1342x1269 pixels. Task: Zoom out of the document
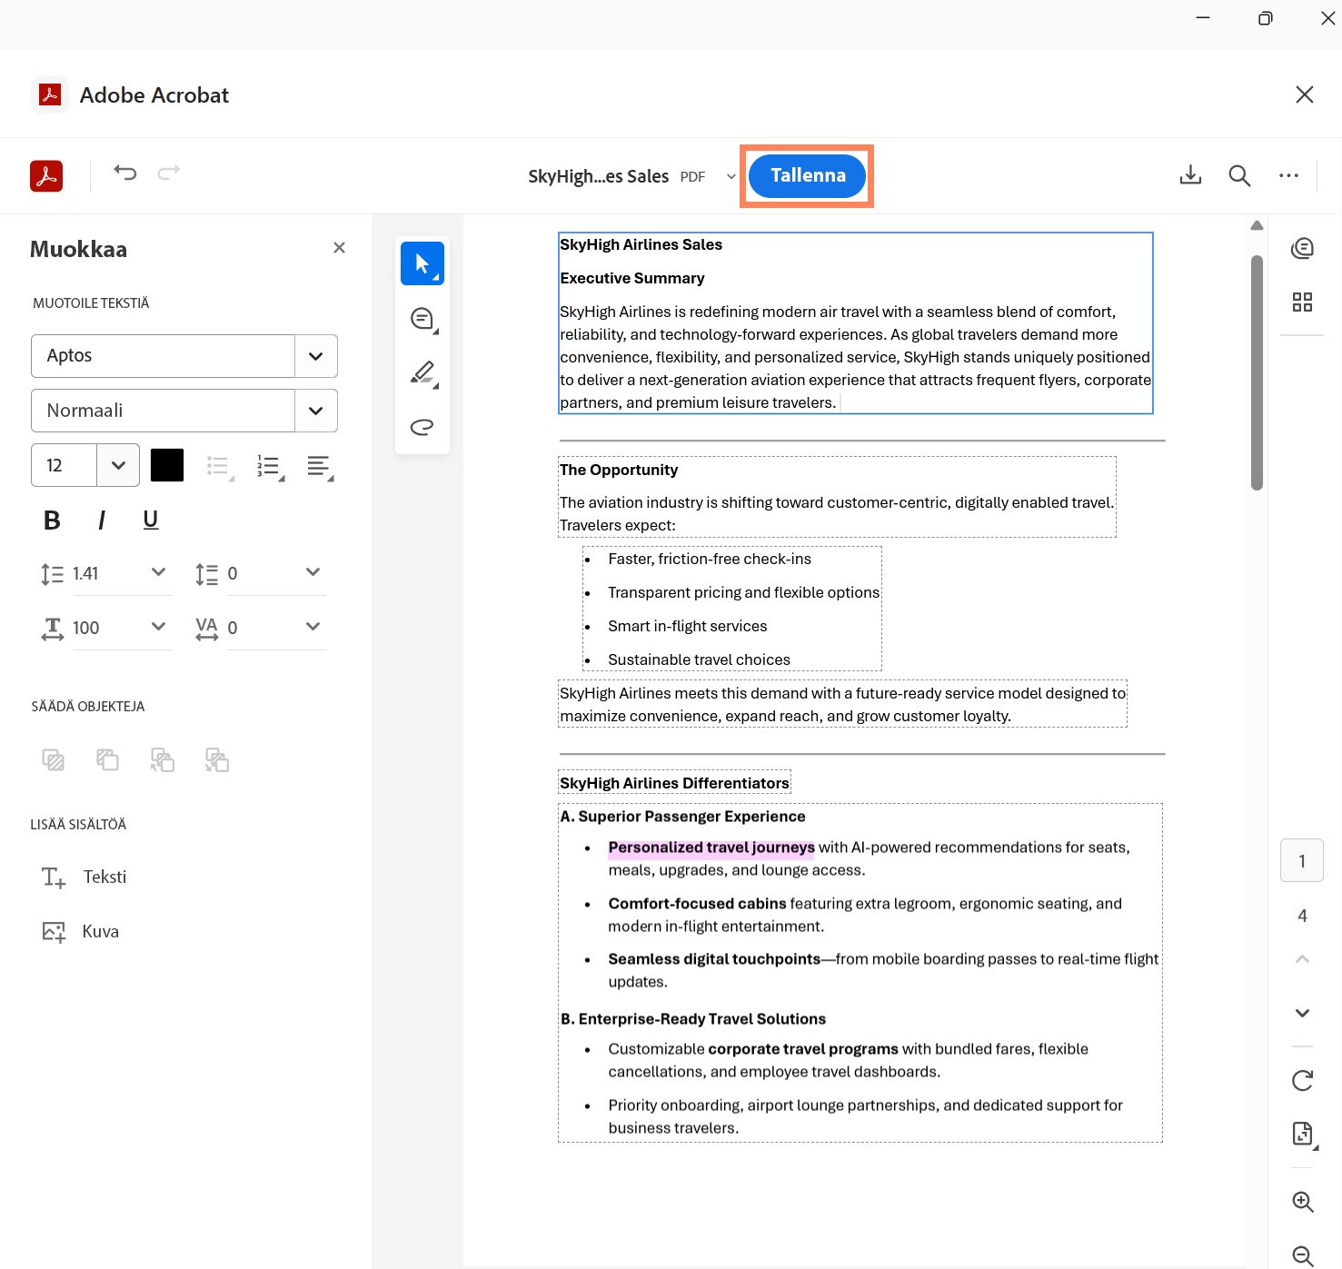1303,1256
